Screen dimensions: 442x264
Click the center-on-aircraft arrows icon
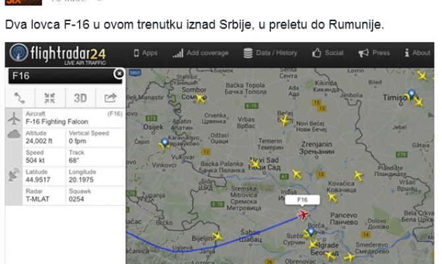(x=49, y=98)
